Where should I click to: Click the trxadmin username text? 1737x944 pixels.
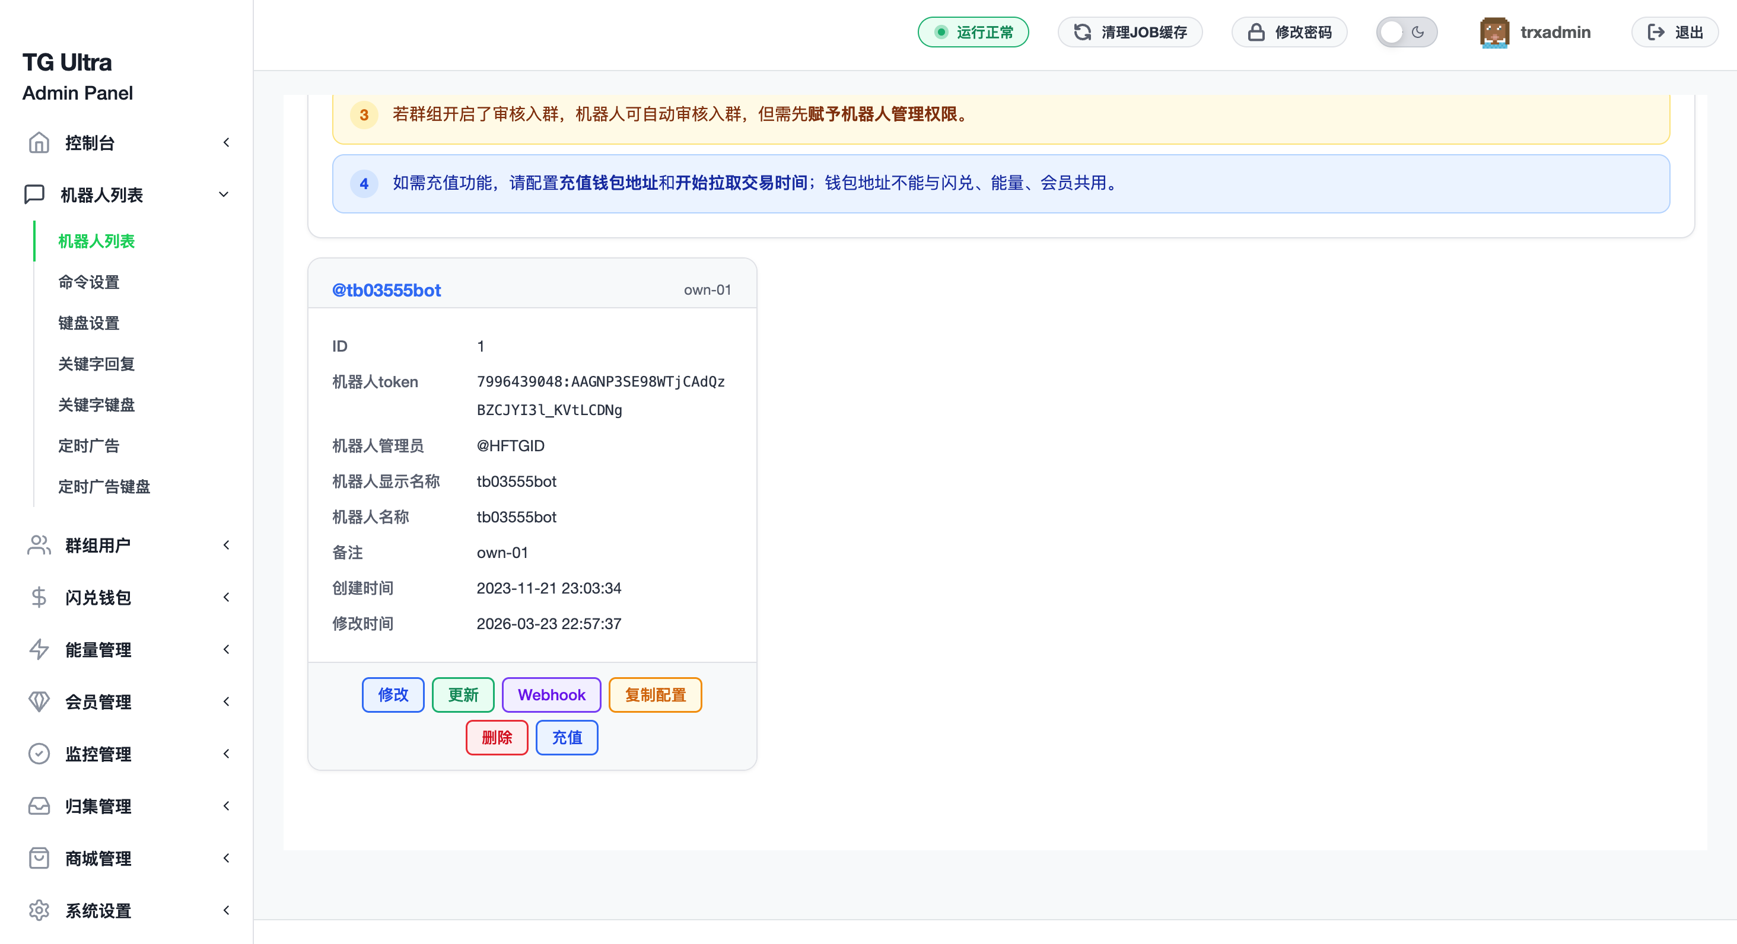(x=1555, y=31)
